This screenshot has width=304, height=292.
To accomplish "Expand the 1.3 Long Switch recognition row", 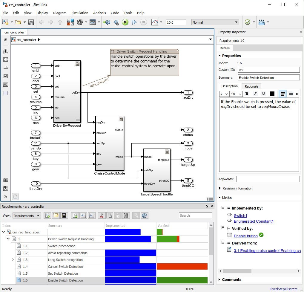I will [x=13, y=260].
